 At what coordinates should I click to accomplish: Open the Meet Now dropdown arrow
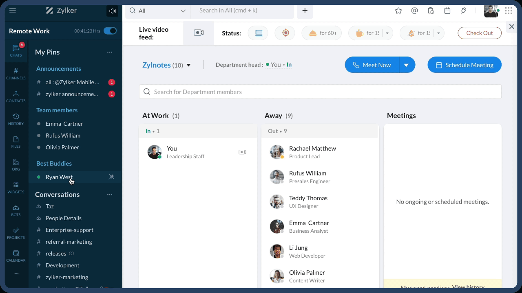pyautogui.click(x=406, y=65)
